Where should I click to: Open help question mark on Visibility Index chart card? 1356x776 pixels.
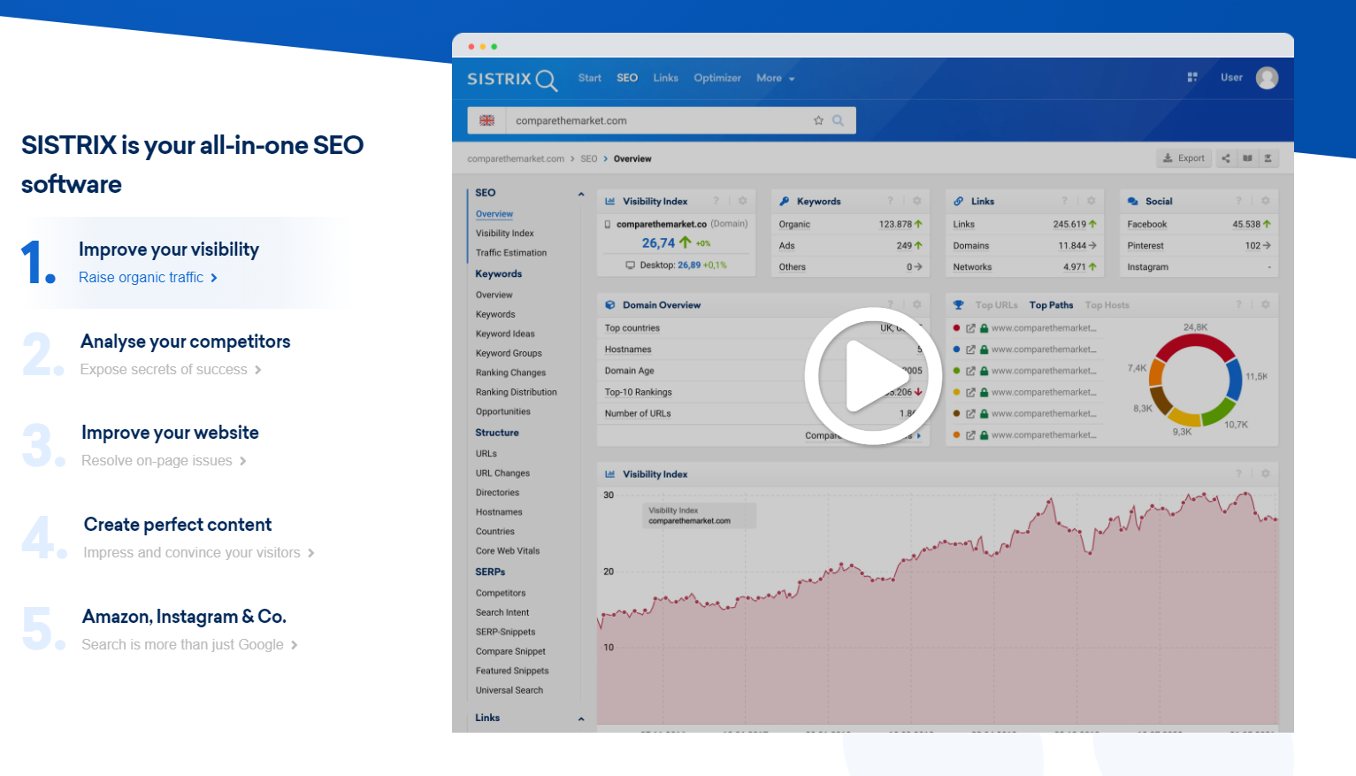click(x=1238, y=473)
